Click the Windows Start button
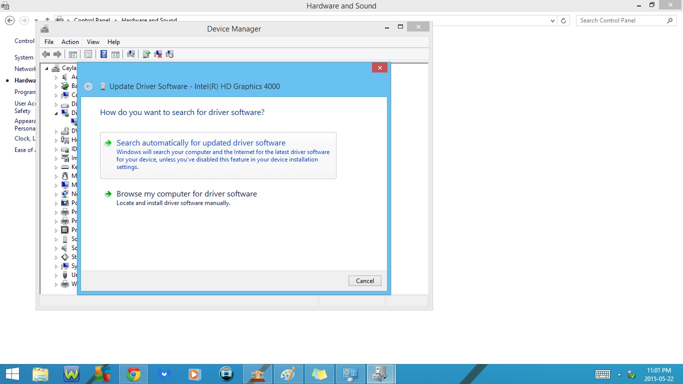 pos(12,374)
